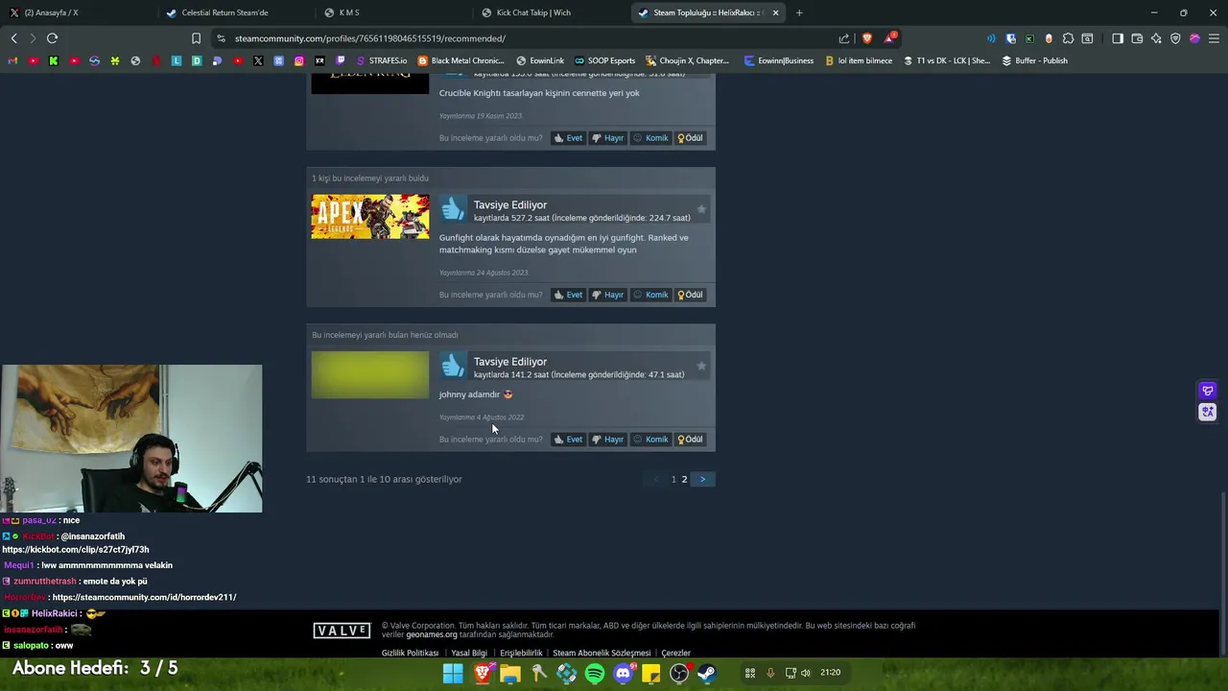
Task: Open Discord from the taskbar
Action: (623, 673)
